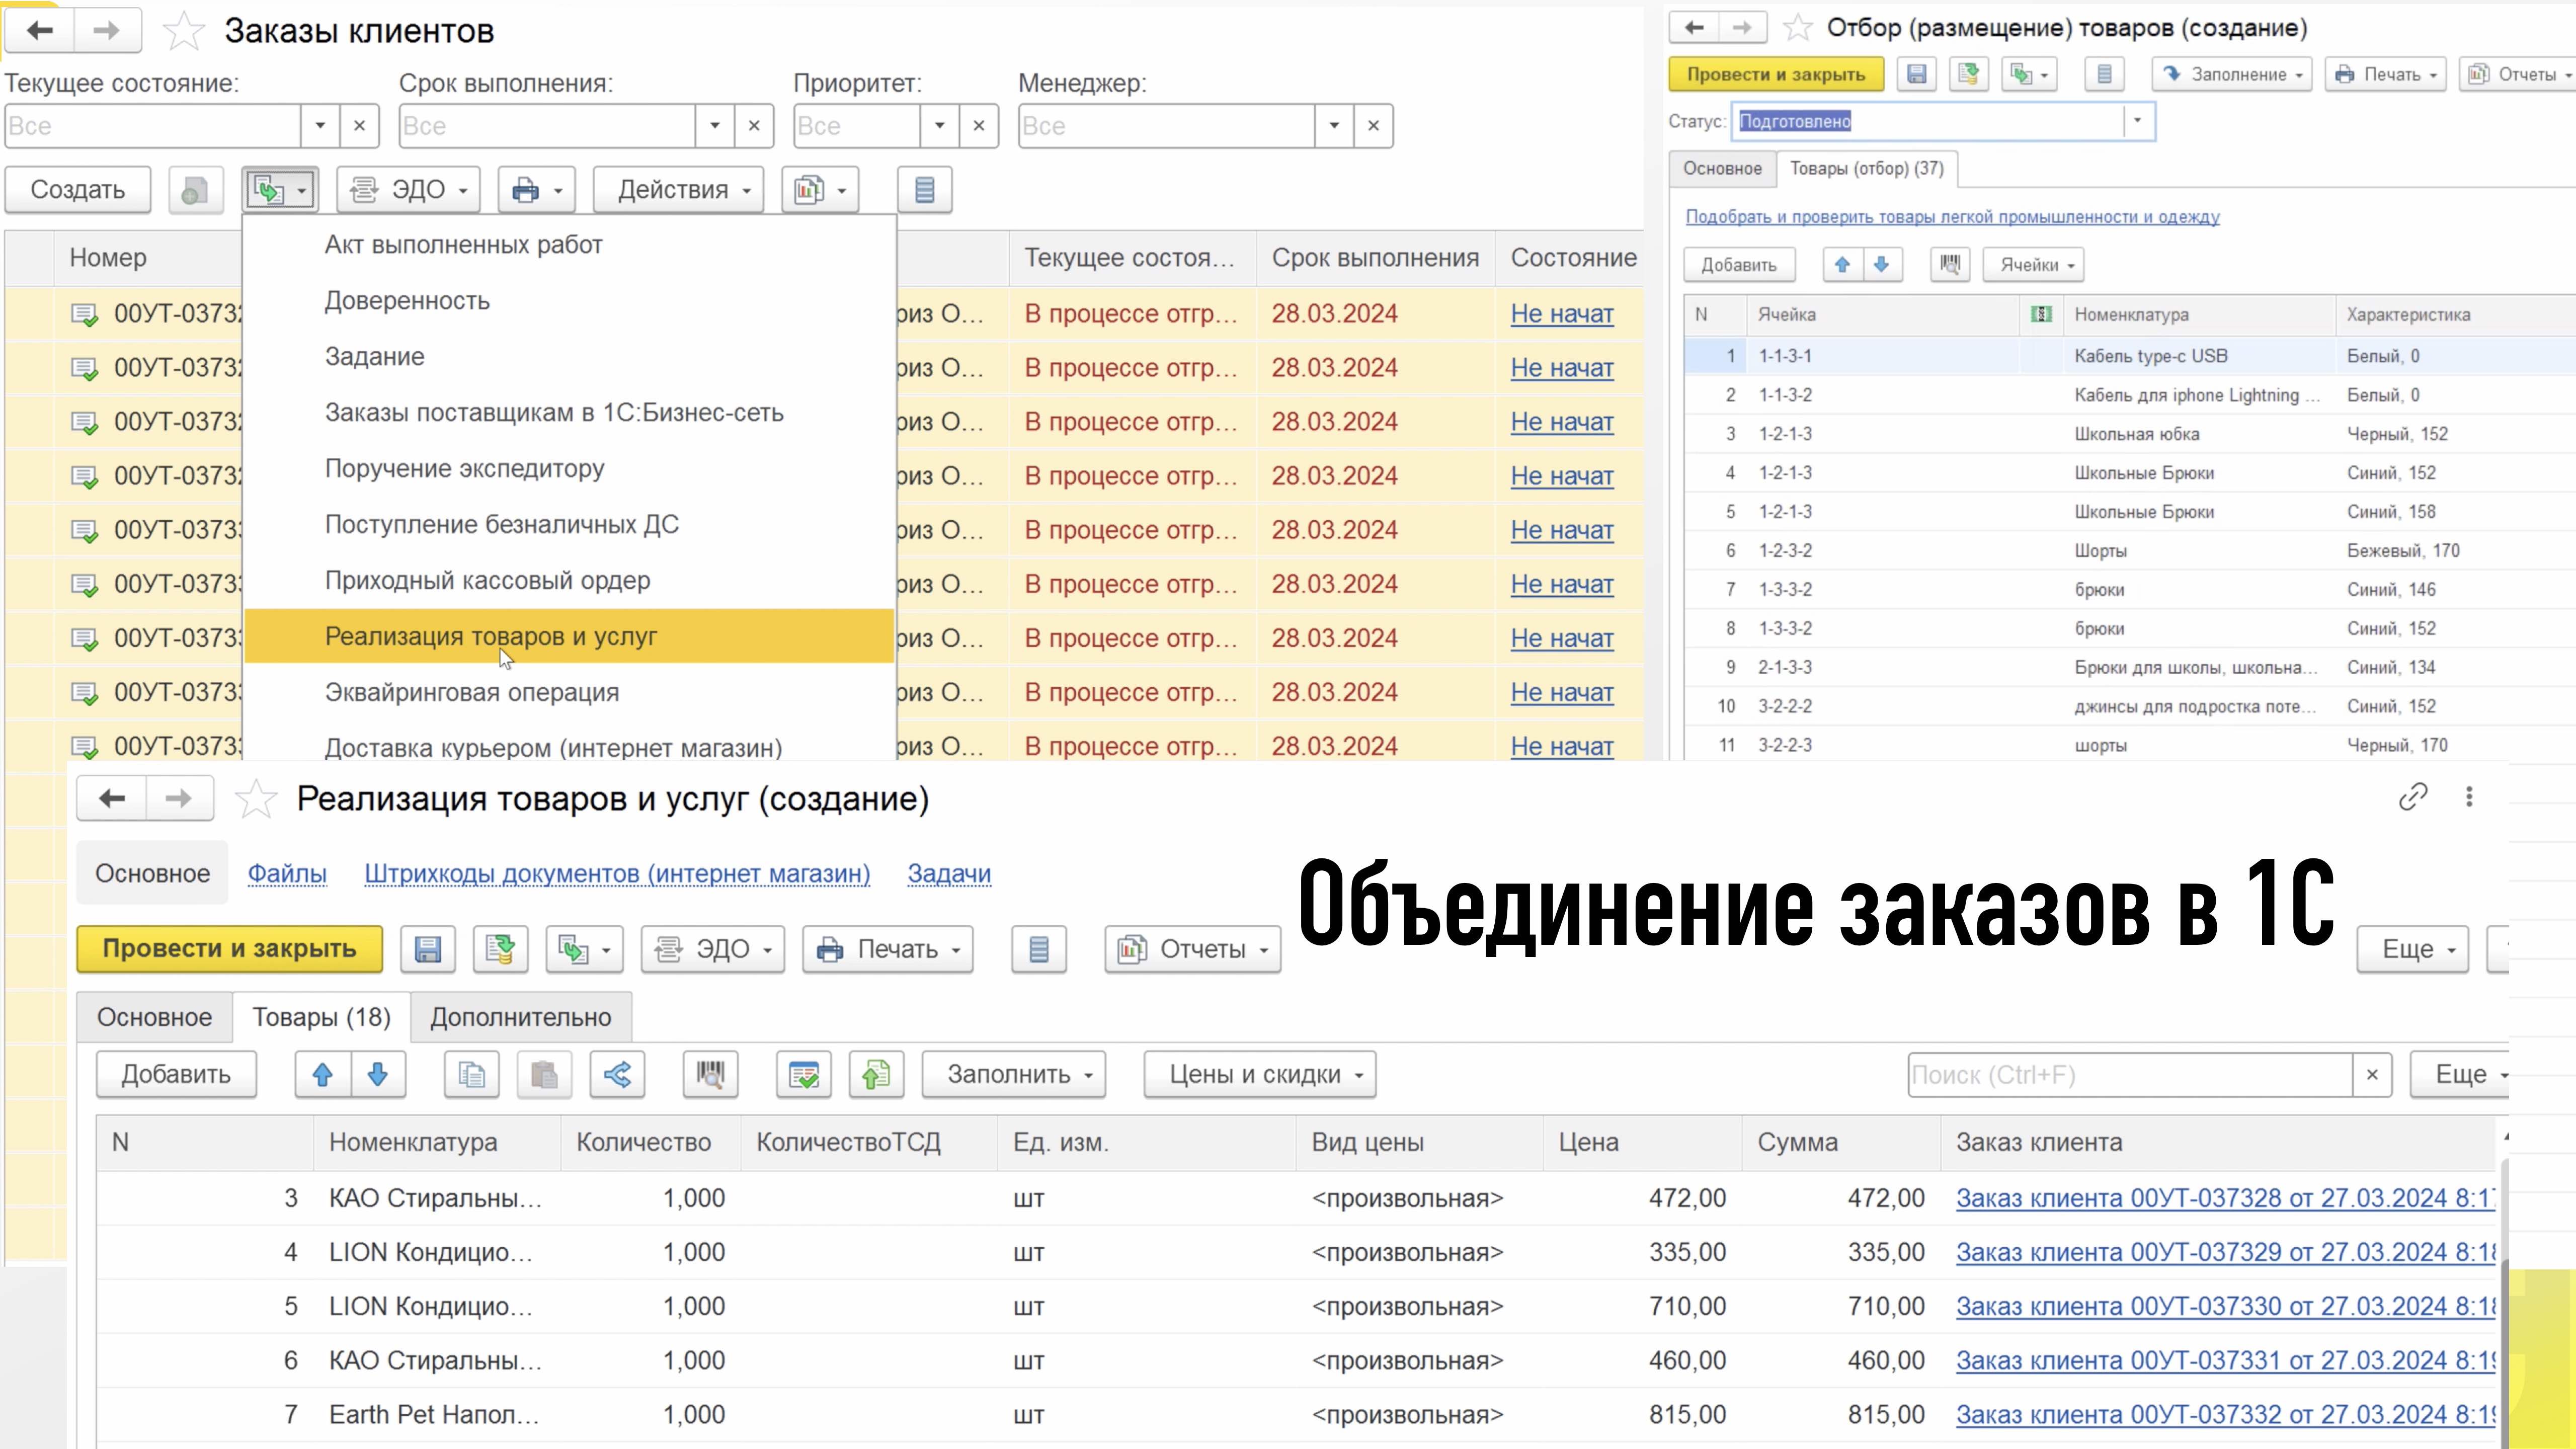
Task: Click search field 'Поиск (Ctrl+F)'
Action: click(x=2129, y=1075)
